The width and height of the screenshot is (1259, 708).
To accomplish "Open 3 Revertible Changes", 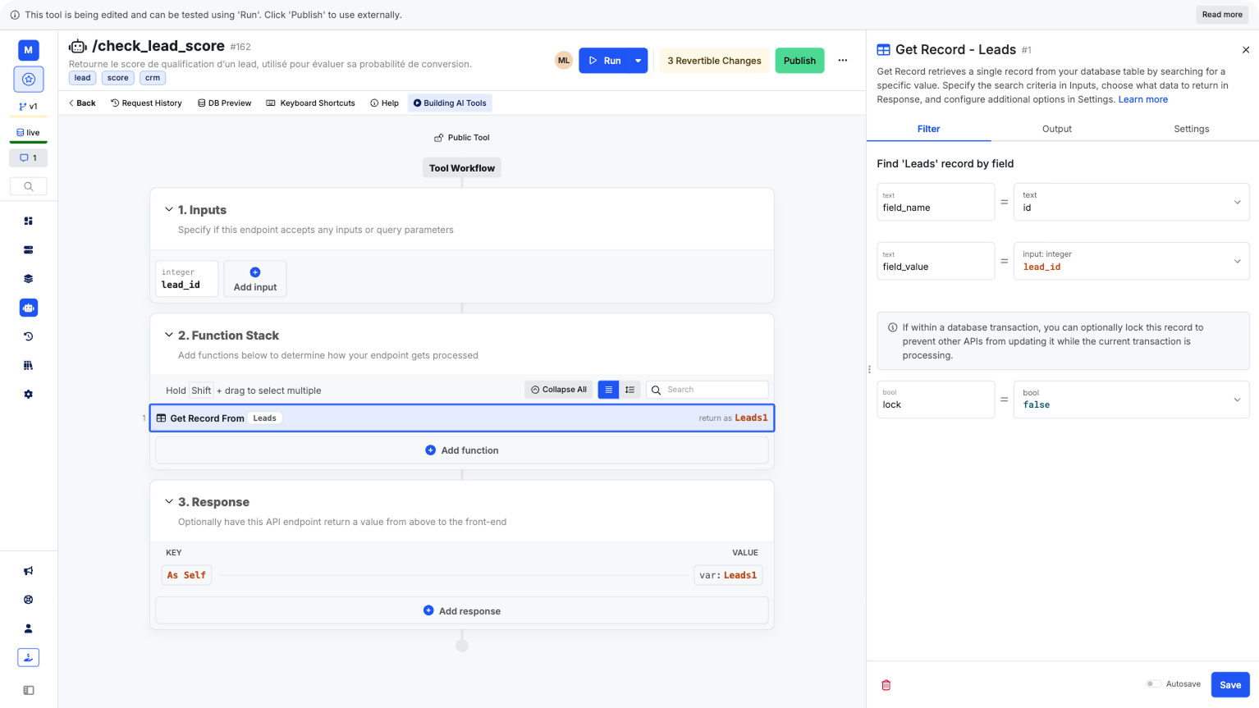I will pyautogui.click(x=714, y=61).
